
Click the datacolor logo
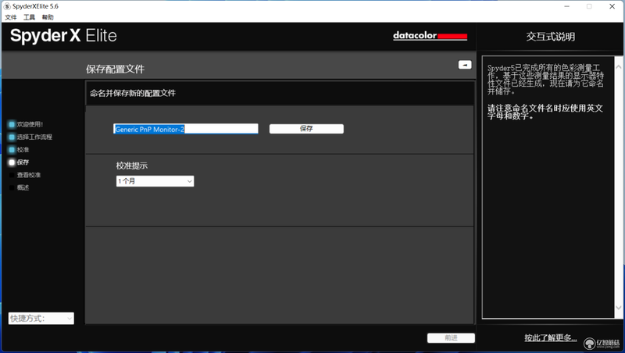point(430,35)
